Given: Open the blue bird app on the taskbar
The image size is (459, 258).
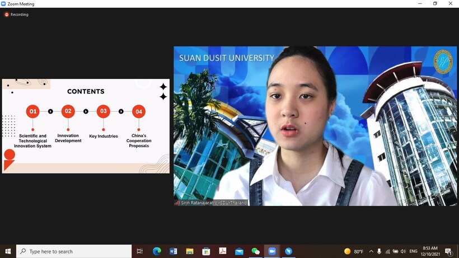Looking at the screenshot, I should (289, 251).
